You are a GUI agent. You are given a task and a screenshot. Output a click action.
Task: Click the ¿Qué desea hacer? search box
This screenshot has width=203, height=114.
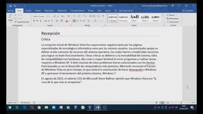[x=126, y=11]
